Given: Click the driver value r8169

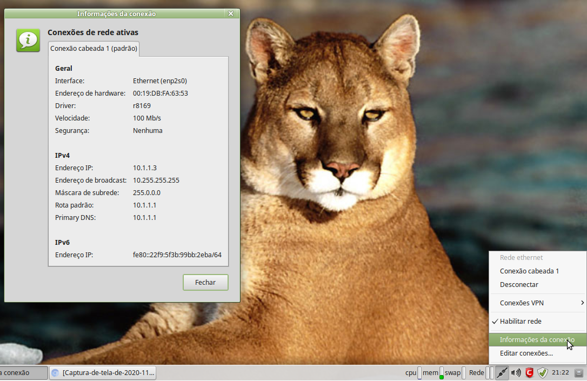Looking at the screenshot, I should click(x=142, y=105).
